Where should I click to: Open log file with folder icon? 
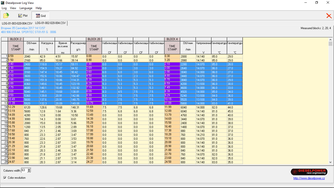pos(6,16)
